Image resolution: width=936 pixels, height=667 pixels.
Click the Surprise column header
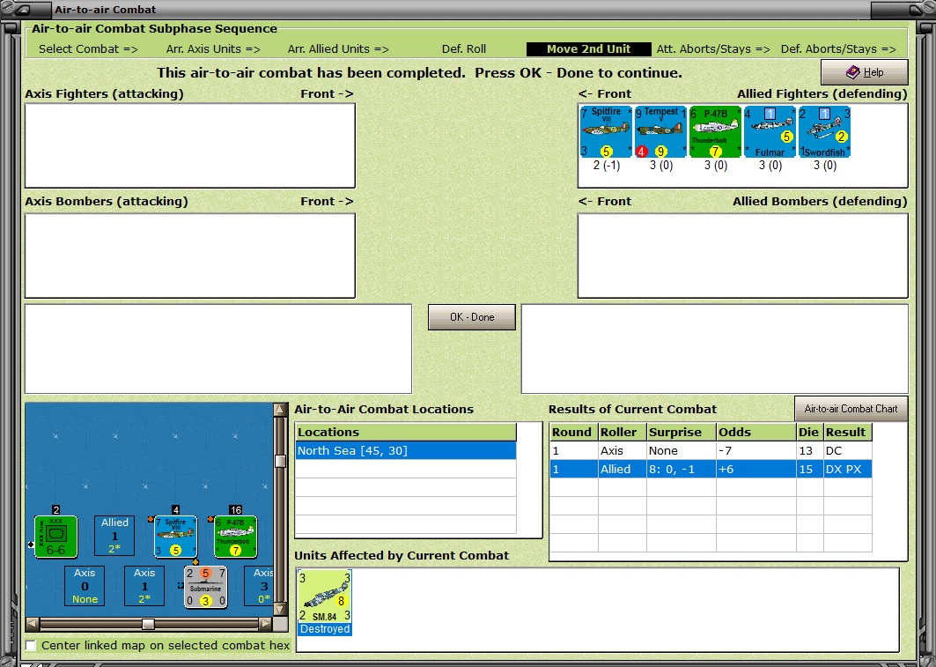point(682,433)
